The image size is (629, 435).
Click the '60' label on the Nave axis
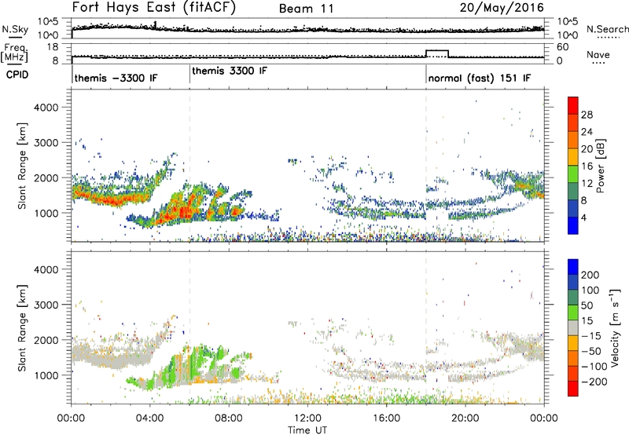[562, 47]
